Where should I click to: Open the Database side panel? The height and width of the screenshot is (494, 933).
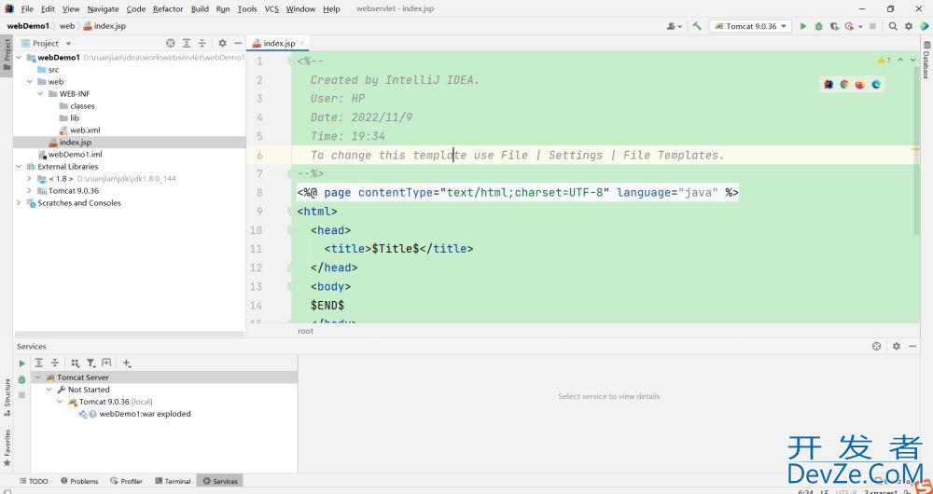click(926, 59)
